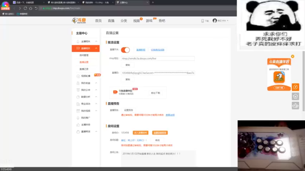Switch to the 百度一下 browser tab

[x=28, y=3]
